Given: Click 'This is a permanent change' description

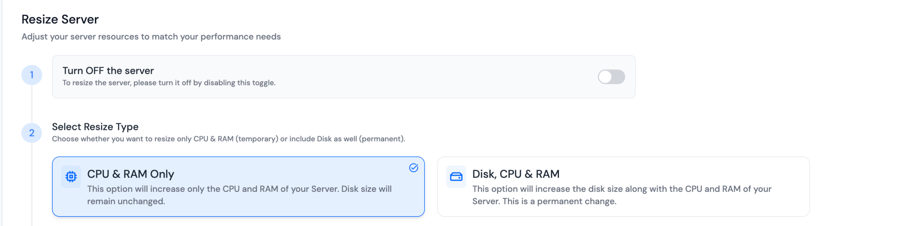Looking at the screenshot, I should pyautogui.click(x=559, y=202).
